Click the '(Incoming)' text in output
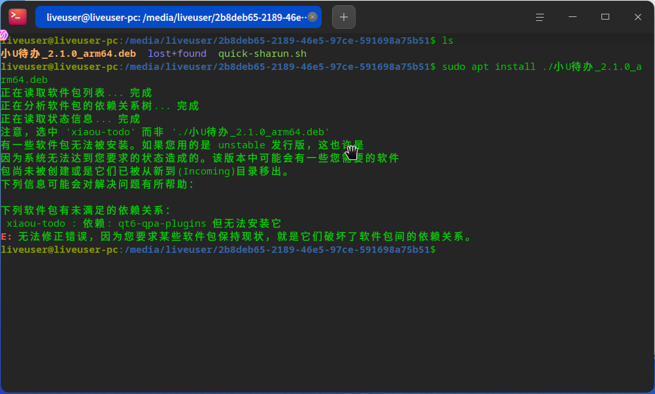 pos(207,172)
